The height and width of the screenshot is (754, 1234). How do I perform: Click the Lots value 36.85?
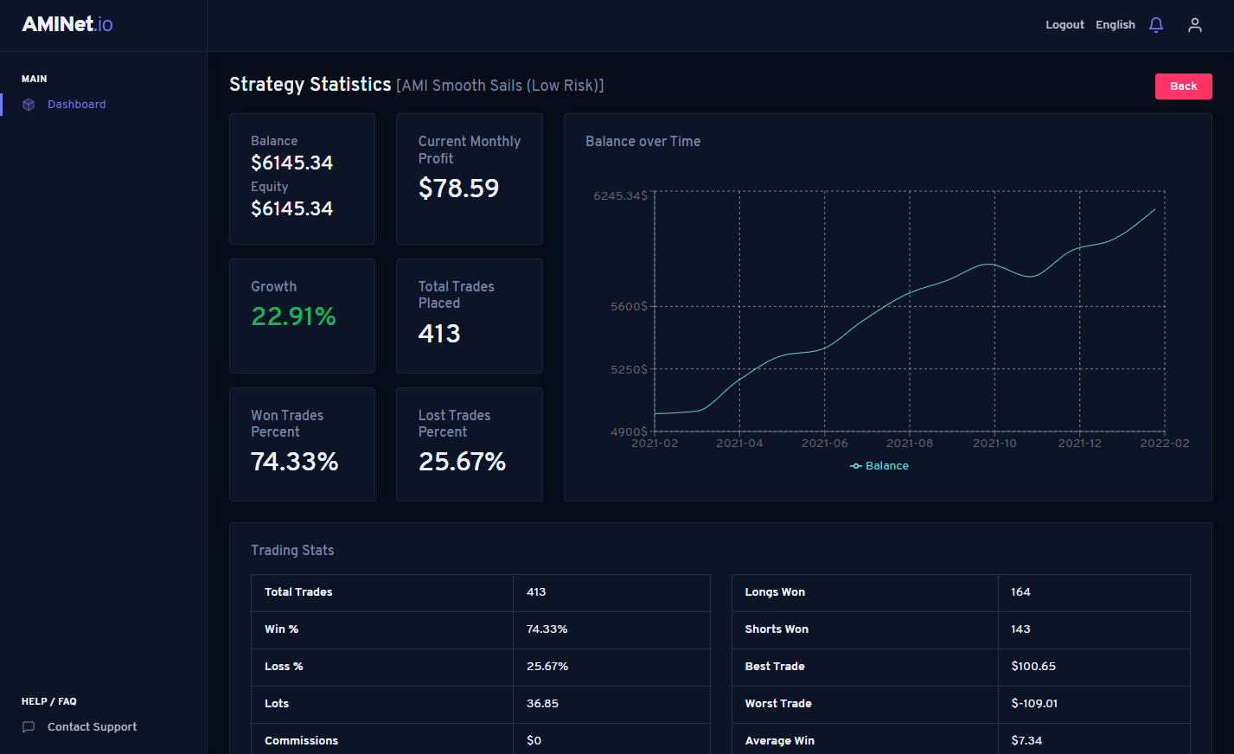542,704
